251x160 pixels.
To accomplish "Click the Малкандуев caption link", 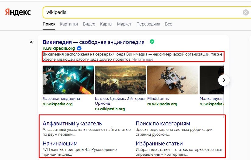I will 211,99.
